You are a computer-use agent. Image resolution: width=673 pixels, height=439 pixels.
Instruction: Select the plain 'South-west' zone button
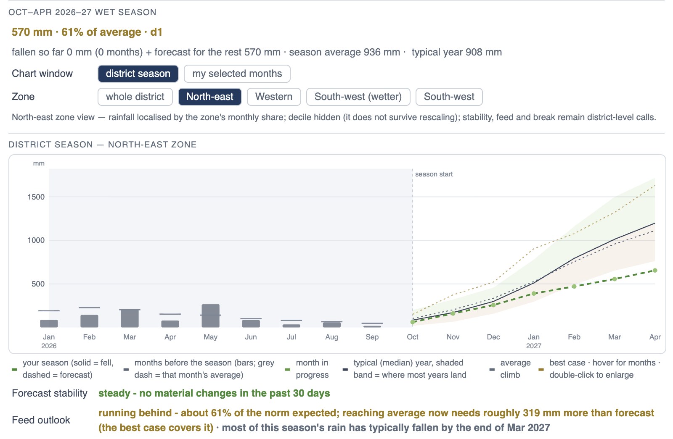(x=449, y=97)
